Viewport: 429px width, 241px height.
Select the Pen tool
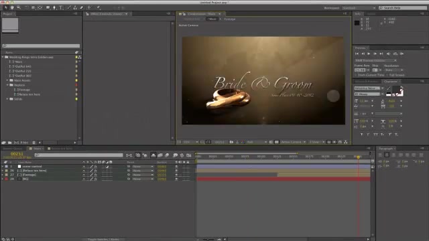click(54, 7)
